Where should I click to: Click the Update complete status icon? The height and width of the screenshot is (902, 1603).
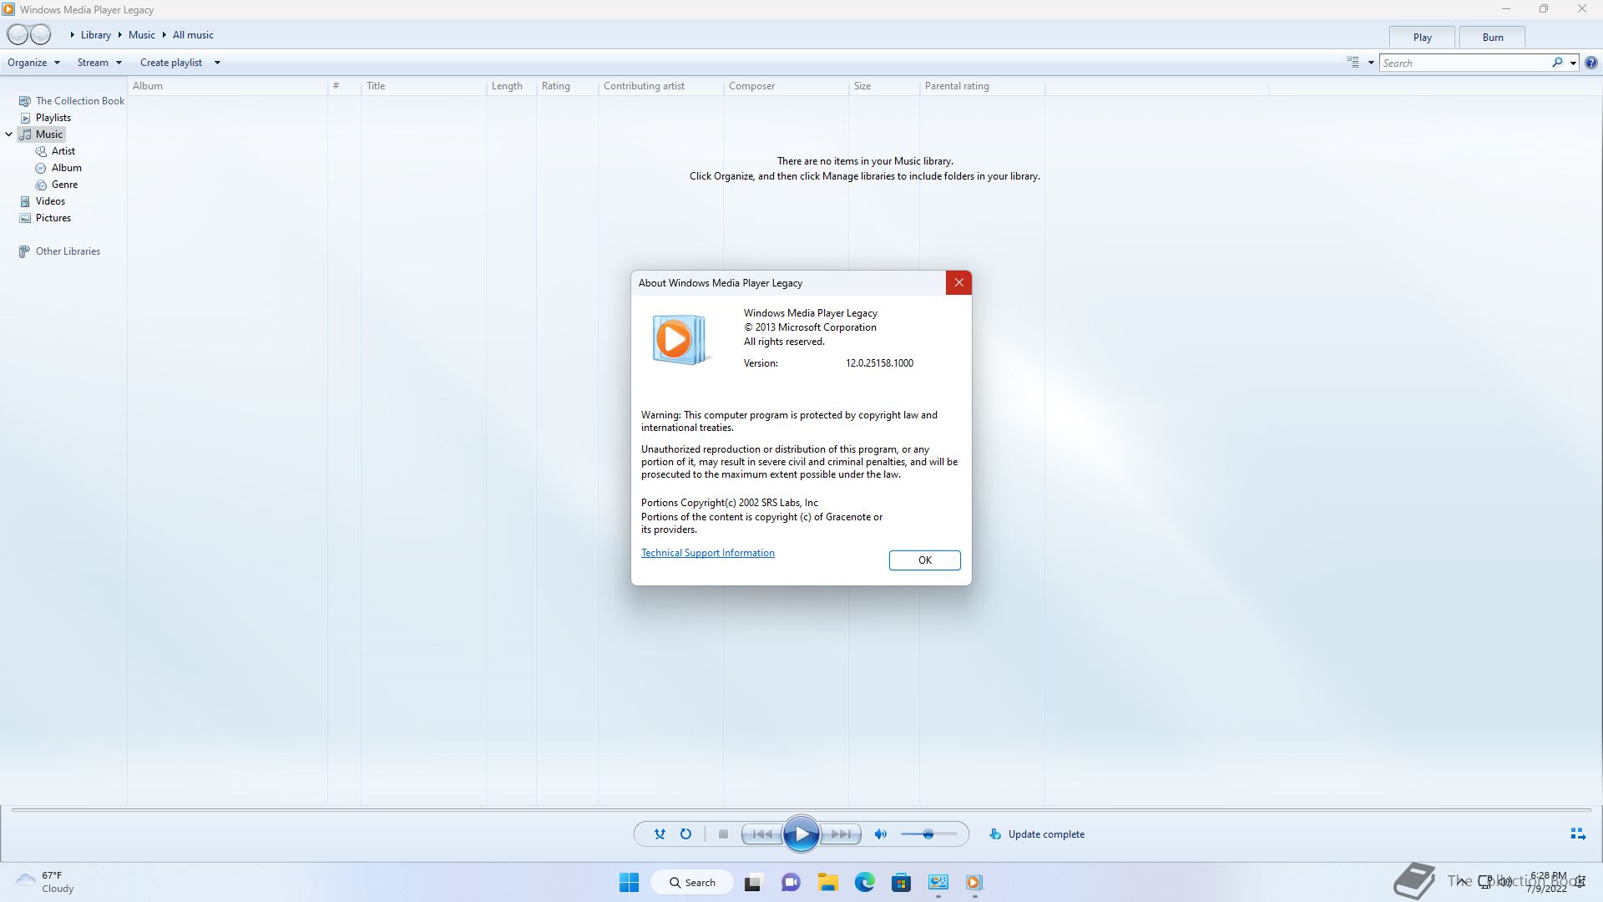click(x=995, y=834)
